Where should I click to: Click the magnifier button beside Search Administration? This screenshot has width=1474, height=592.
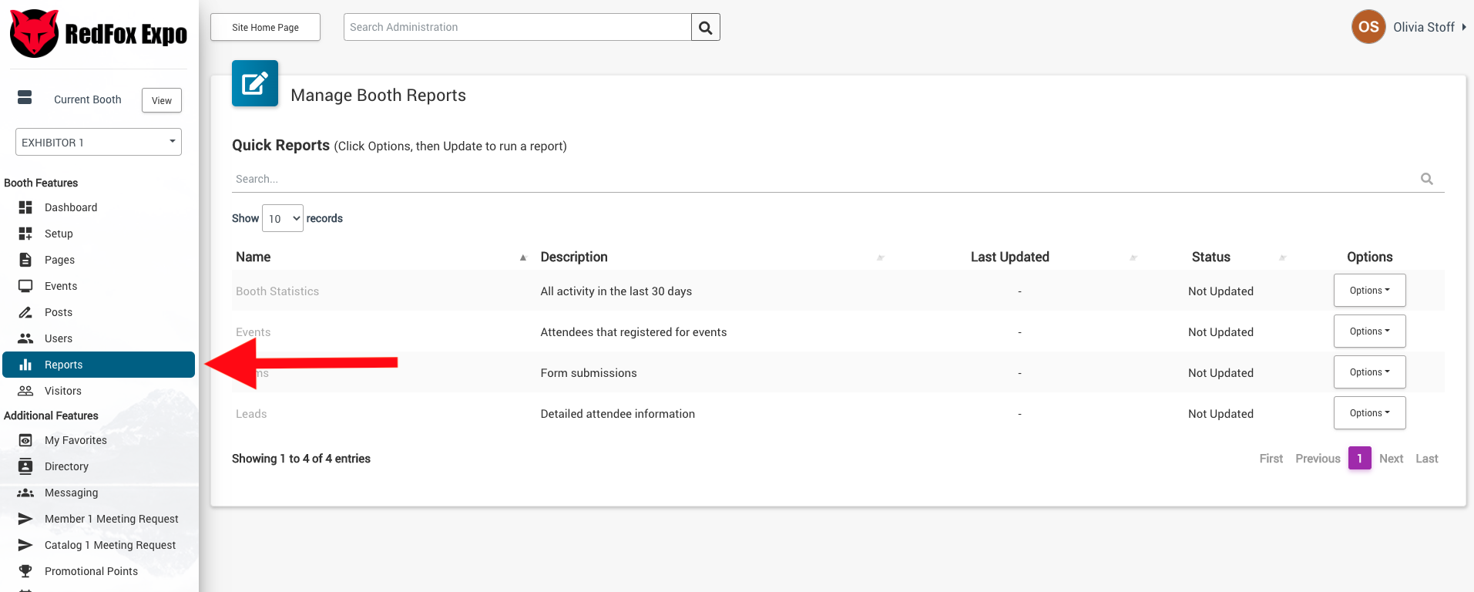pyautogui.click(x=706, y=28)
